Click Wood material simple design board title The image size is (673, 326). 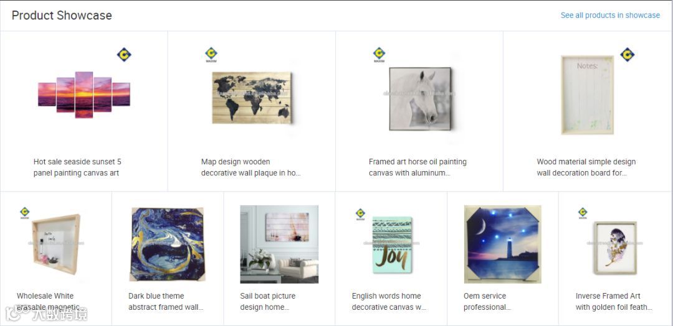point(586,167)
